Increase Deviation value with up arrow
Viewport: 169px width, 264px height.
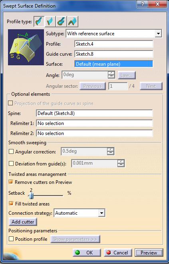pos(121,161)
